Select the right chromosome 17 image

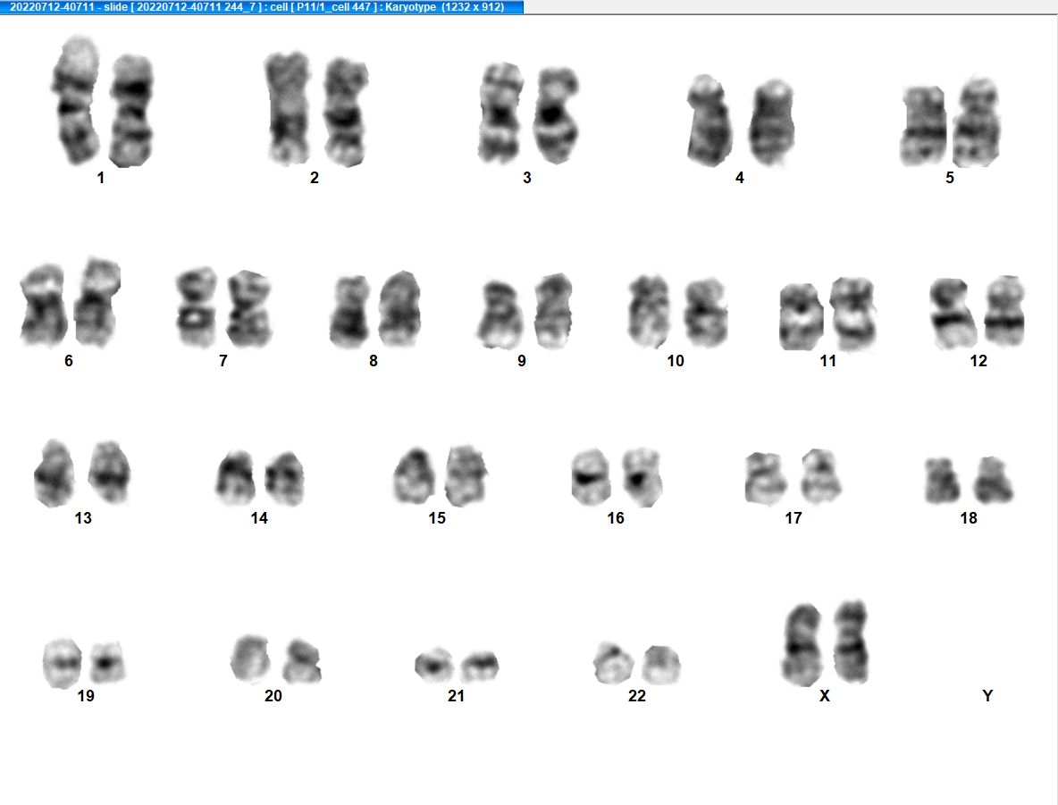820,476
